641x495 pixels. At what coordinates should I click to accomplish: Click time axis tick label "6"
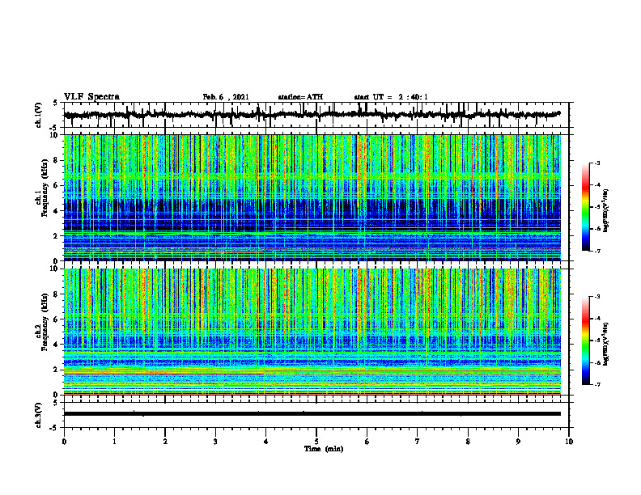coord(367,442)
